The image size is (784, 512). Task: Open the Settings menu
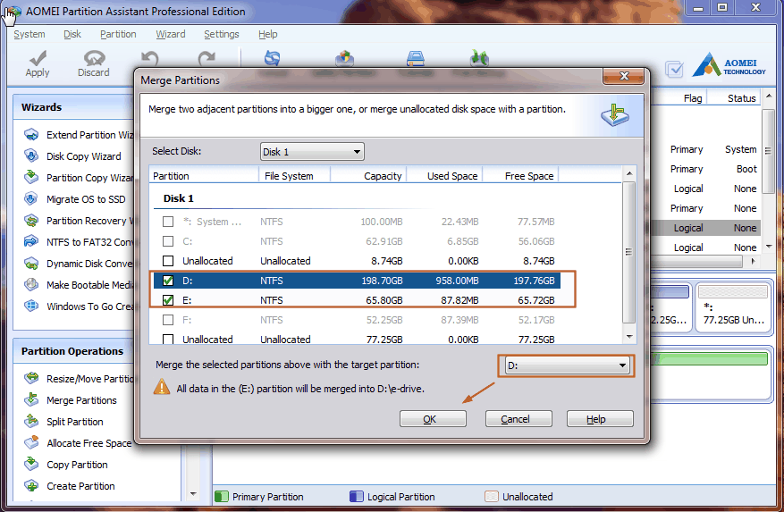222,34
